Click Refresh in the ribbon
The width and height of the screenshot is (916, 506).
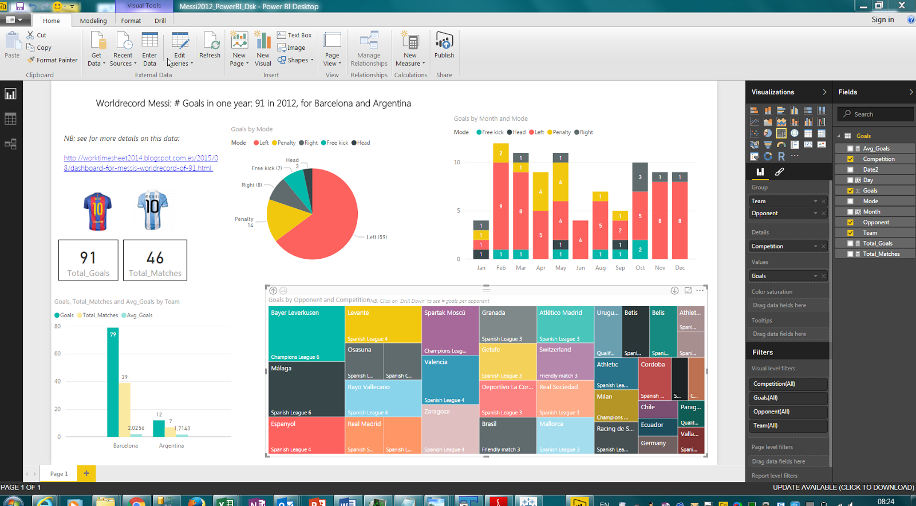click(210, 45)
